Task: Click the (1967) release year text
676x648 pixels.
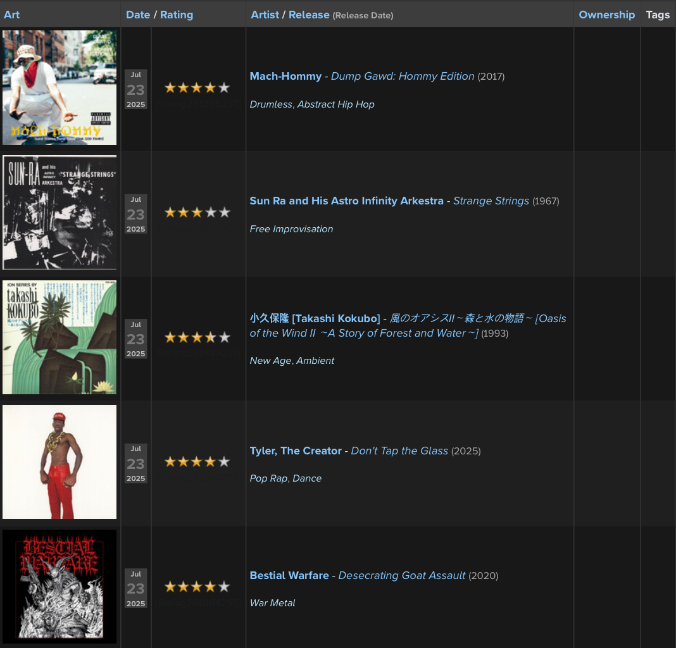Action: coord(546,201)
